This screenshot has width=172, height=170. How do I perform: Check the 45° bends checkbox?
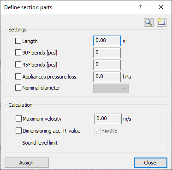tap(18, 65)
